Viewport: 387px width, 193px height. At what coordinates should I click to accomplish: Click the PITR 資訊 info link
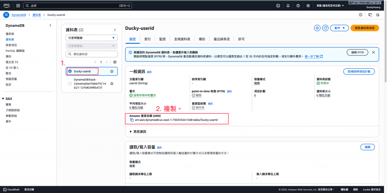tap(229, 91)
